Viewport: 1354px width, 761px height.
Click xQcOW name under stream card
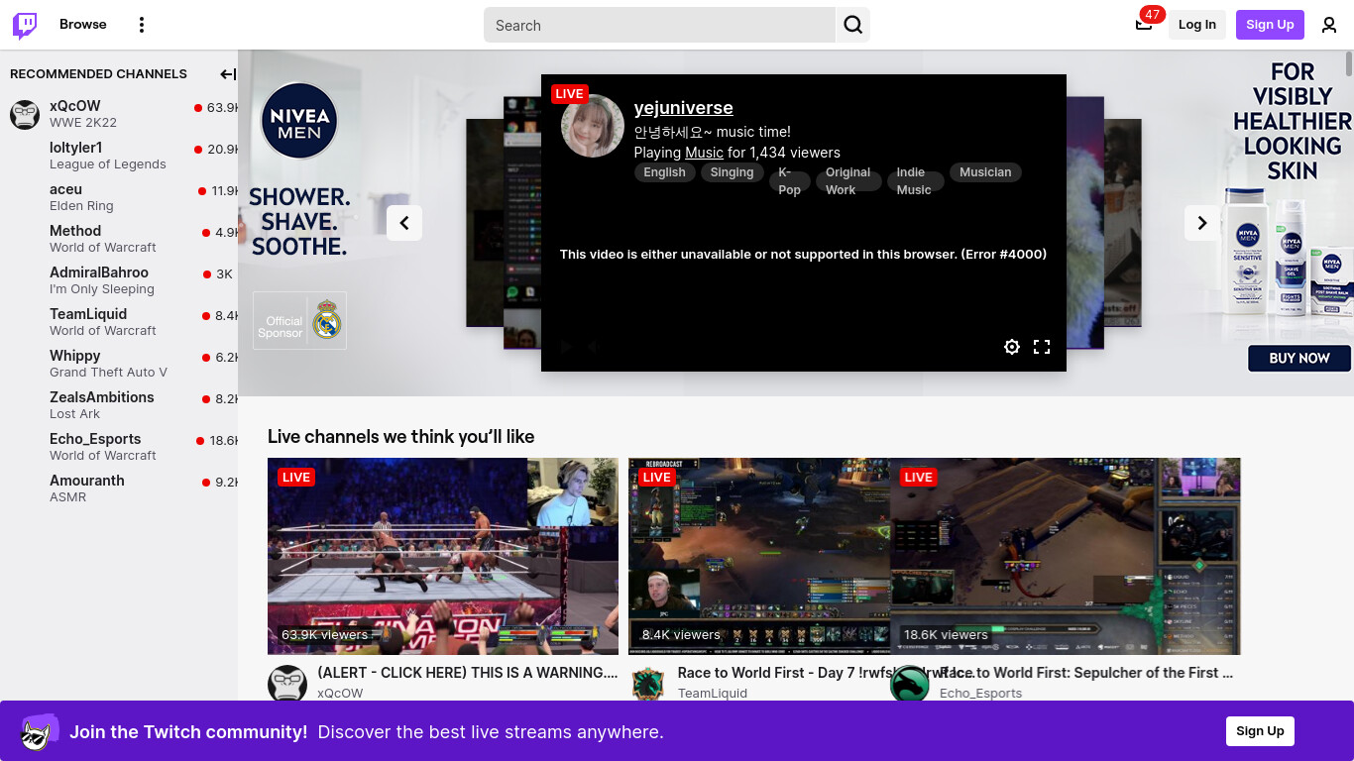[x=340, y=694]
